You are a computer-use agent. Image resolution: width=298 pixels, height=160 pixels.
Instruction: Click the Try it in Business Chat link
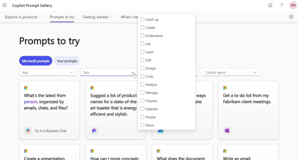pos(50,131)
